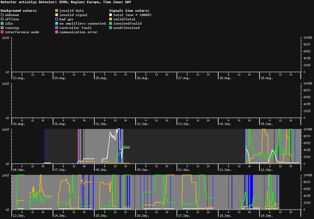Viewport: 314px width, 219px height.
Task: Click the '08.Sep.' date label
Action: point(102,170)
